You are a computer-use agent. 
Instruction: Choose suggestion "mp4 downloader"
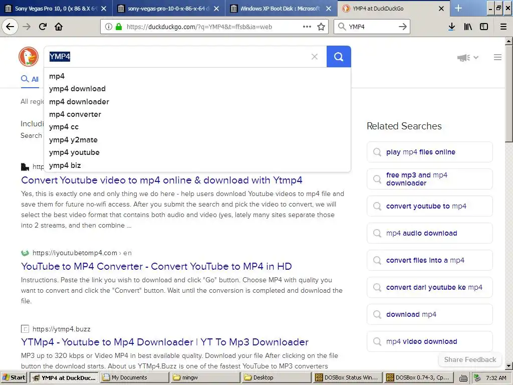click(197, 102)
